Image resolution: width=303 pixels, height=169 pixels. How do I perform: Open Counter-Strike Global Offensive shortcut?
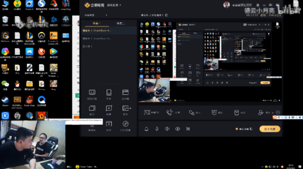coord(54,38)
